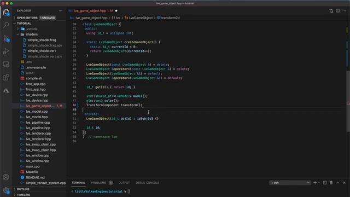Split the editor right
The height and width of the screenshot is (197, 350).
(x=338, y=11)
